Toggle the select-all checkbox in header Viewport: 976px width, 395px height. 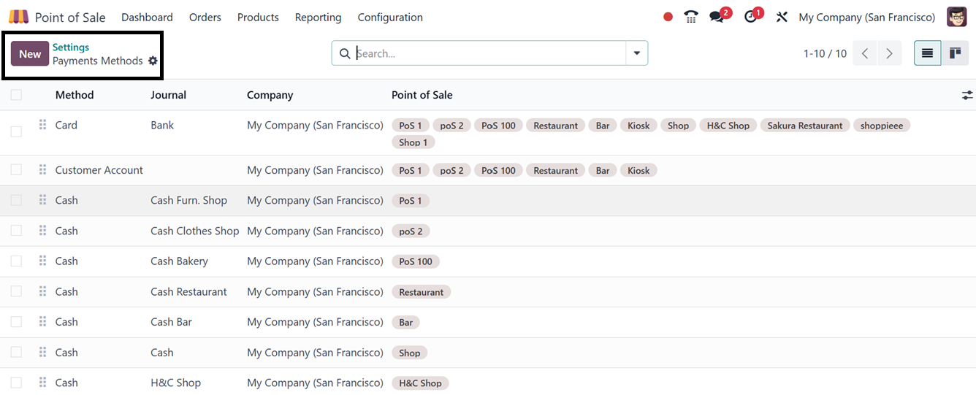pyautogui.click(x=16, y=95)
